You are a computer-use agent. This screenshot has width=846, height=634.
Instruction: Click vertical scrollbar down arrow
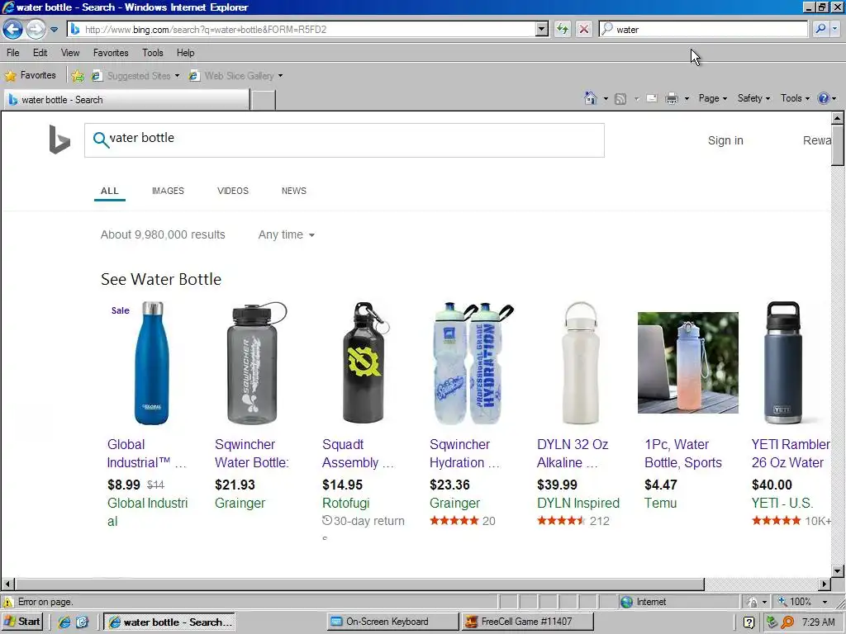[837, 571]
